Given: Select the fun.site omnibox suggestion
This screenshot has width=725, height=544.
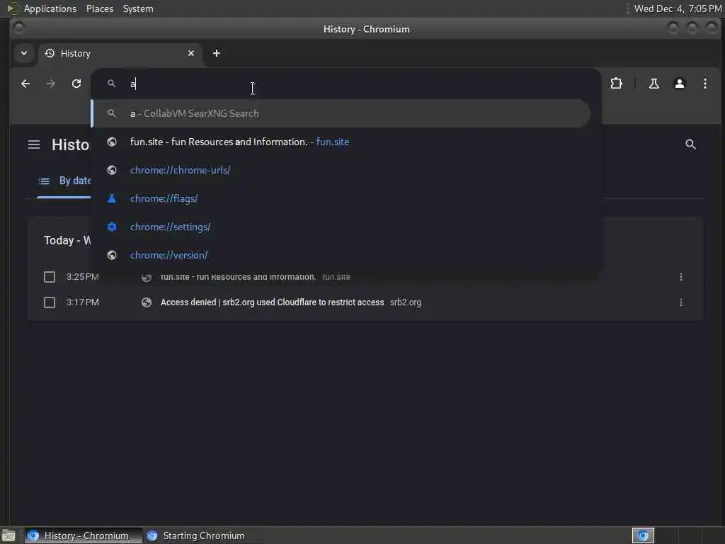Looking at the screenshot, I should pyautogui.click(x=341, y=142).
